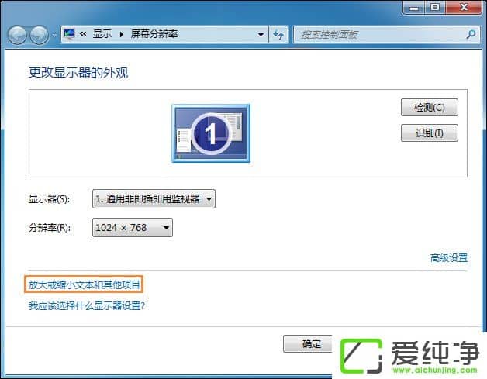This screenshot has height=379, width=487.
Task: Click 放大或缩小文本和其他项目 link
Action: coord(85,284)
